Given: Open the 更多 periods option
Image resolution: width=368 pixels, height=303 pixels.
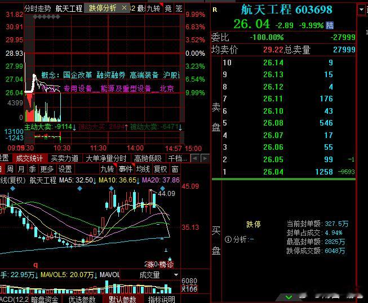Looking at the screenshot, I should click(x=47, y=169).
